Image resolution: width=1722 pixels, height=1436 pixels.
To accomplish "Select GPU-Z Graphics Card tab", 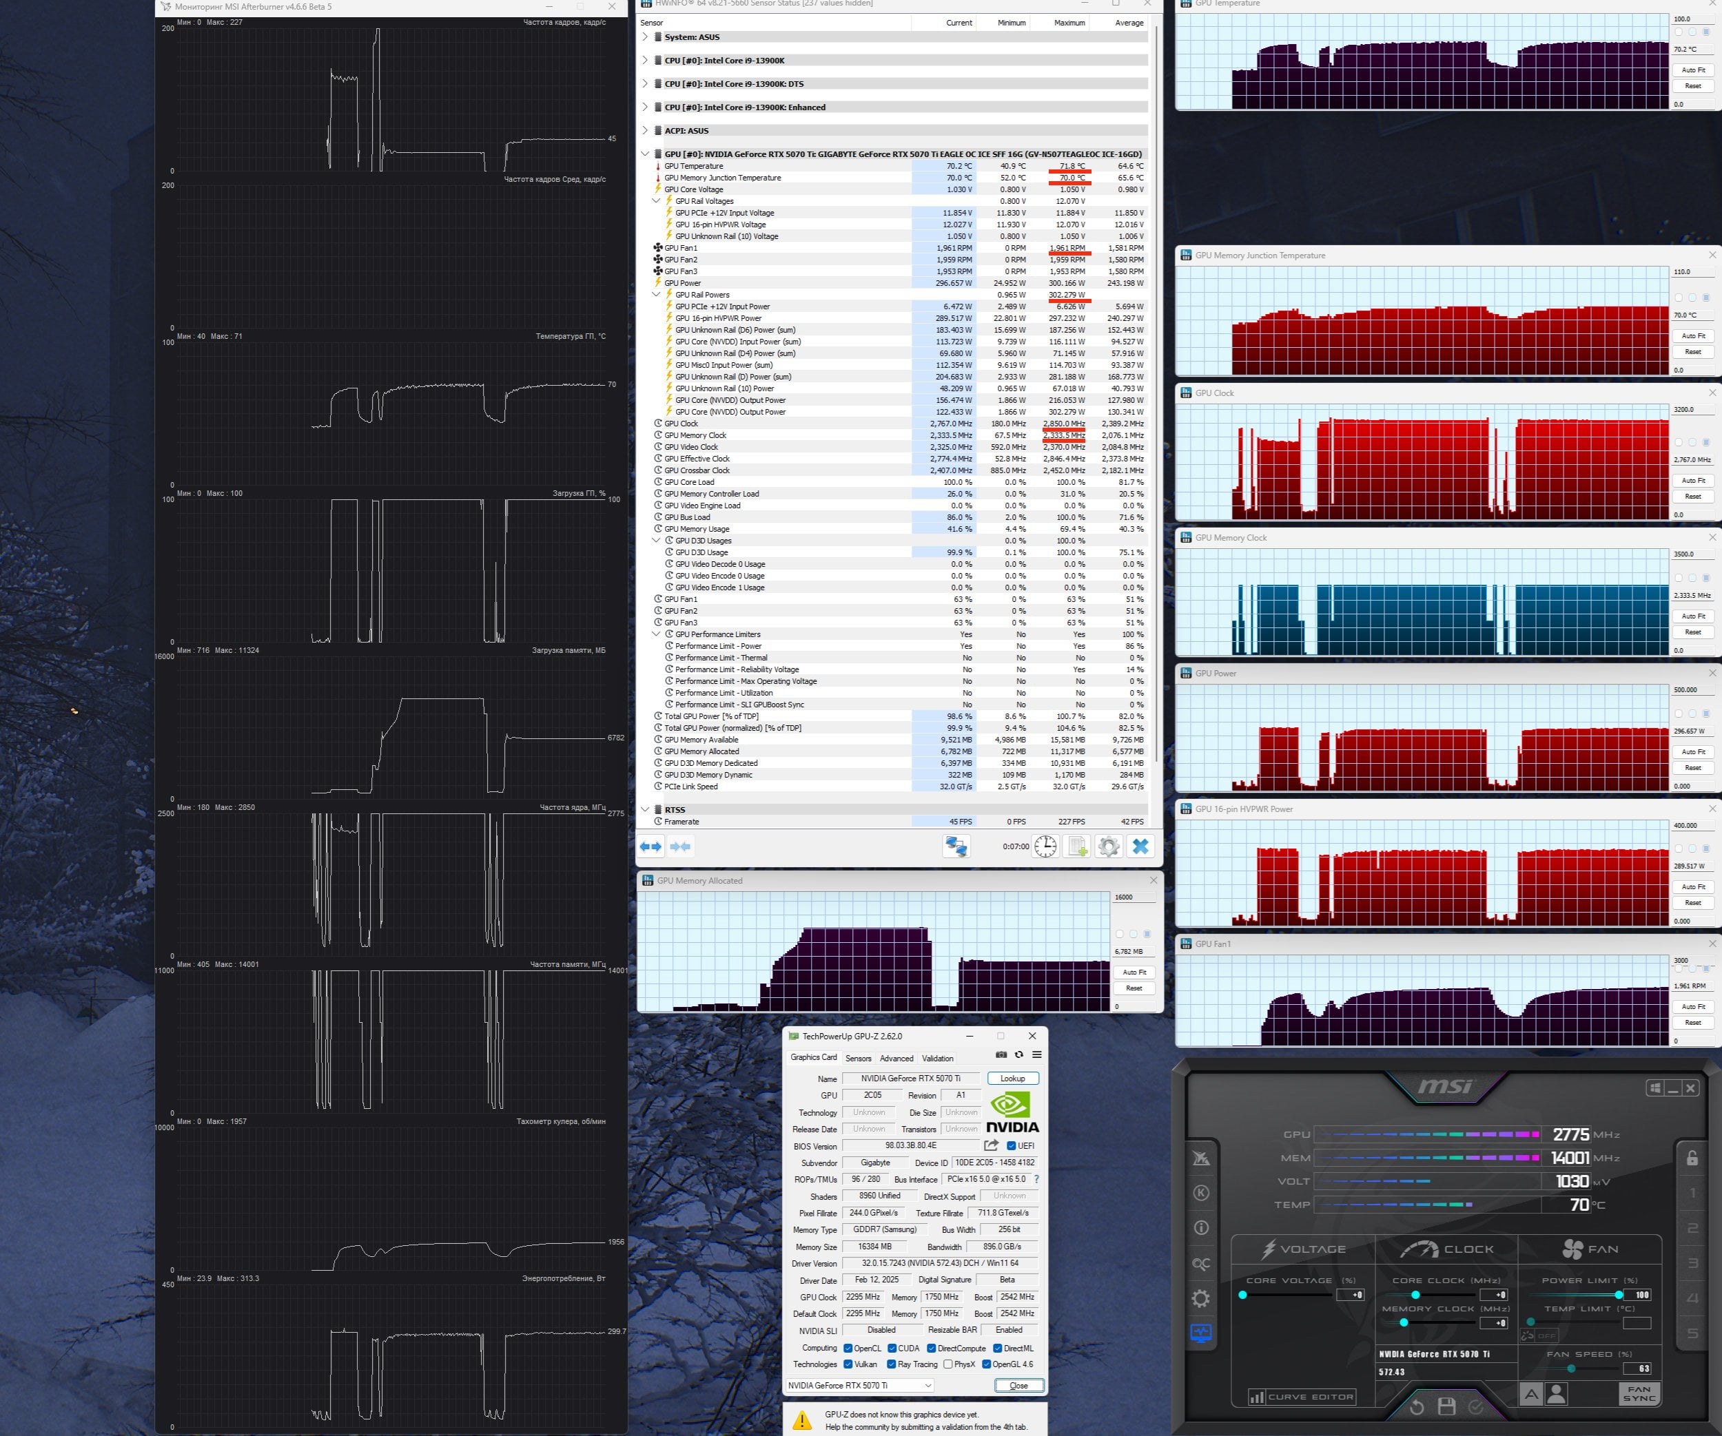I will pyautogui.click(x=813, y=1057).
